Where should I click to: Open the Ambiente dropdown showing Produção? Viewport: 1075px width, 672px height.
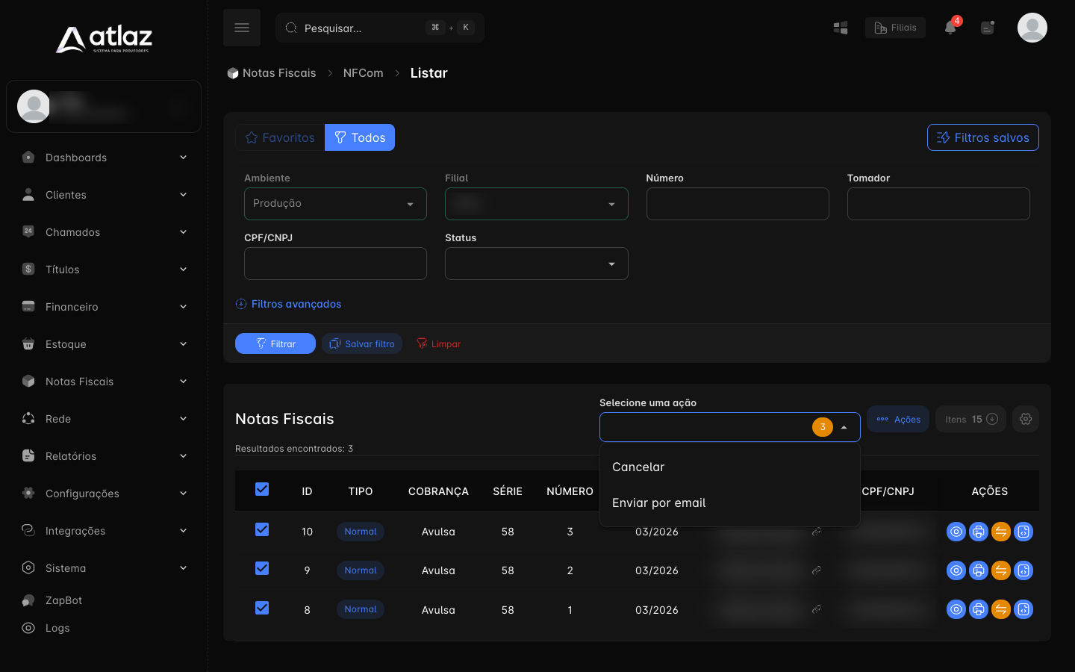click(335, 204)
